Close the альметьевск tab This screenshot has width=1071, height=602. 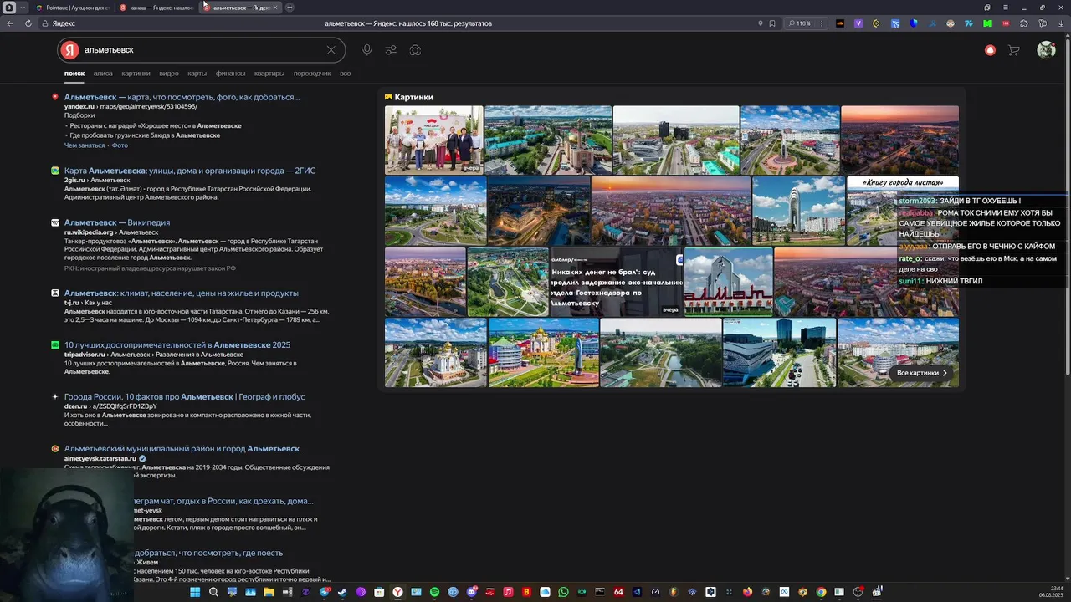(275, 8)
